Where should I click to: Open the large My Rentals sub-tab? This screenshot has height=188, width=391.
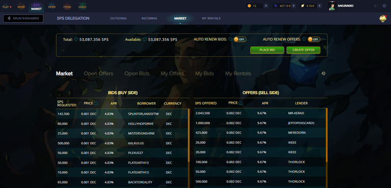[238, 74]
